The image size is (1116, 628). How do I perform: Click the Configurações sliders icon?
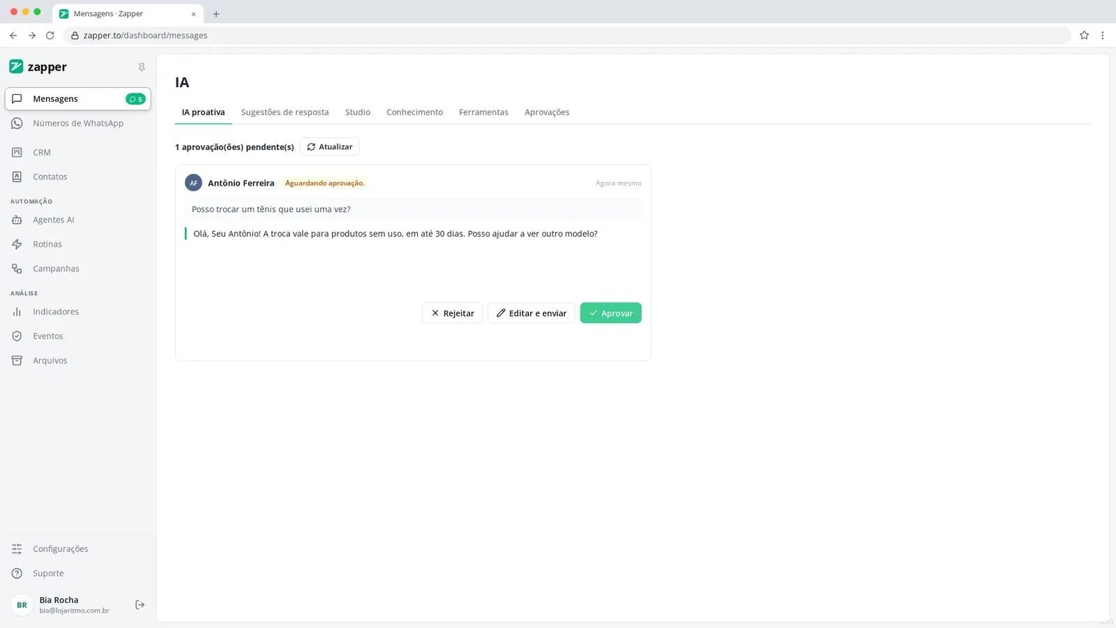coord(17,549)
